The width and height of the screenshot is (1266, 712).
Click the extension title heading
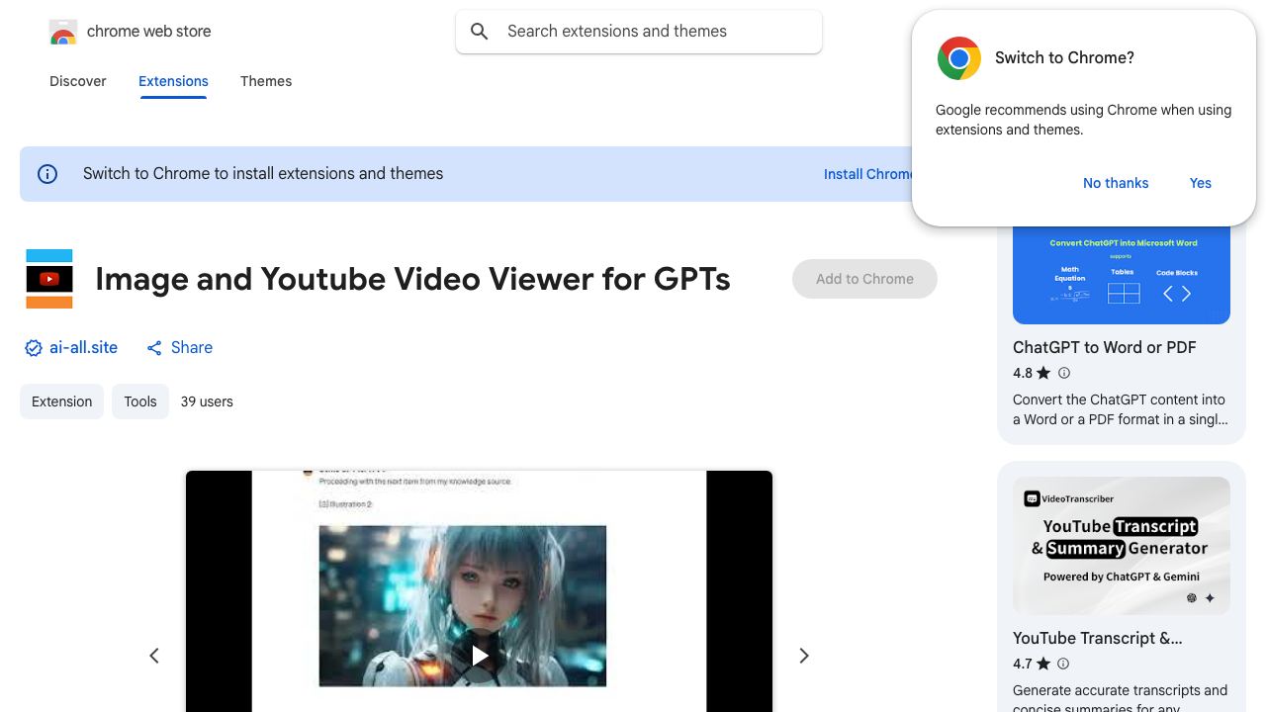(412, 279)
